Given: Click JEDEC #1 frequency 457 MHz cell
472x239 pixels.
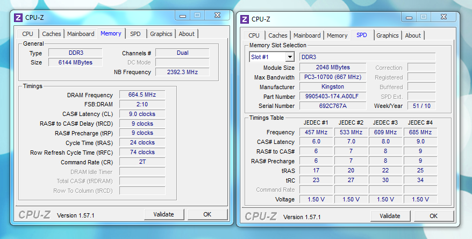Looking at the screenshot, I should click(316, 132).
